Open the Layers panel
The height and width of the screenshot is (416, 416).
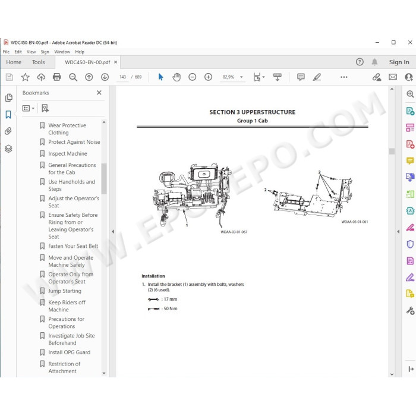[x=8, y=149]
